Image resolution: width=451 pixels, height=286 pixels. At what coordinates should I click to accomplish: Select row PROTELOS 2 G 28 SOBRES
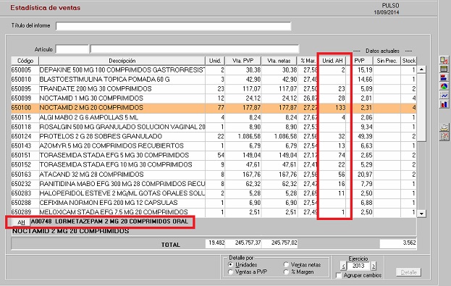click(x=214, y=136)
